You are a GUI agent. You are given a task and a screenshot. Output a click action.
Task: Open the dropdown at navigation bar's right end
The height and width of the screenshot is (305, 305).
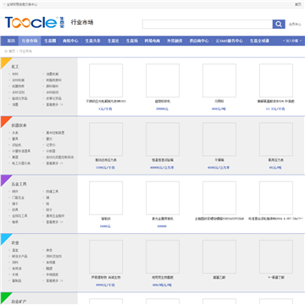tap(292, 41)
